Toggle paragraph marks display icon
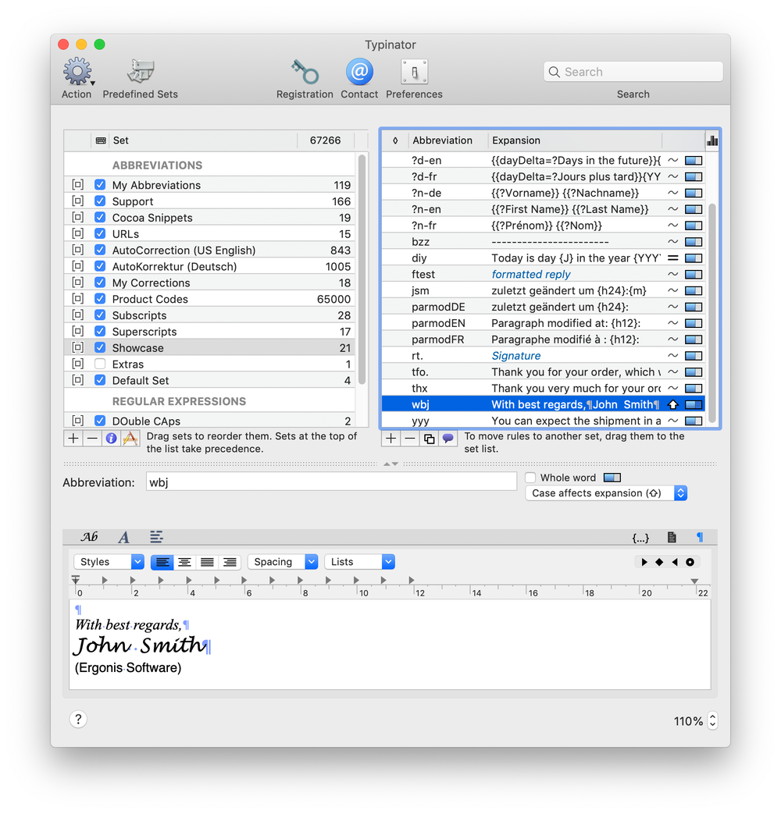781x814 pixels. click(x=700, y=537)
